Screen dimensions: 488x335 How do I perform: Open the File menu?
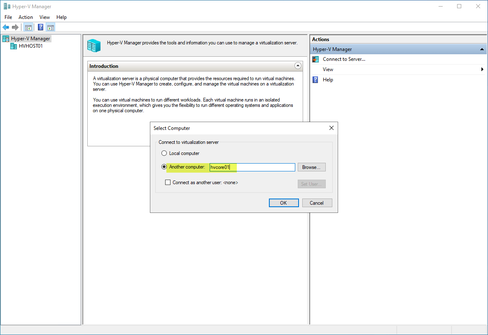click(8, 17)
